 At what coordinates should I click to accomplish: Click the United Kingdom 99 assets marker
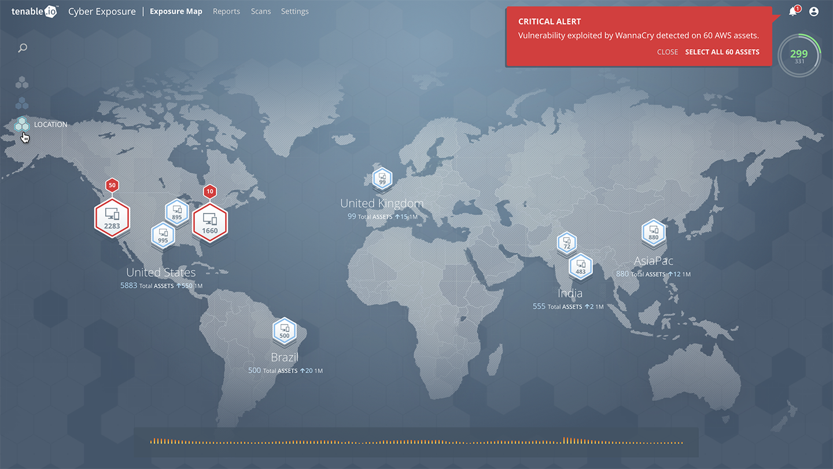point(382,178)
